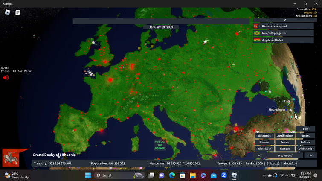Select player bluepuffypenguuin in the list

click(283, 33)
